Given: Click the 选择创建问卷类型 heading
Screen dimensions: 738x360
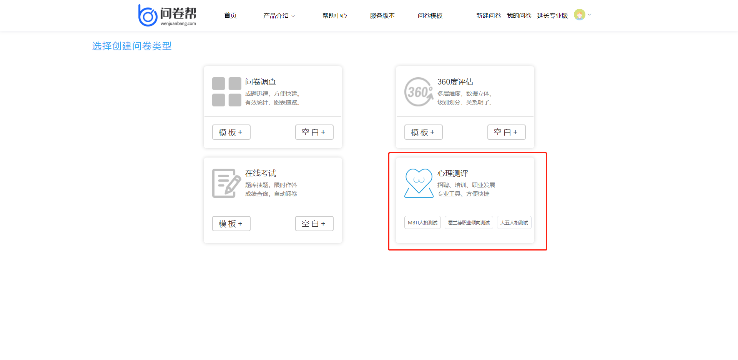Looking at the screenshot, I should (132, 46).
